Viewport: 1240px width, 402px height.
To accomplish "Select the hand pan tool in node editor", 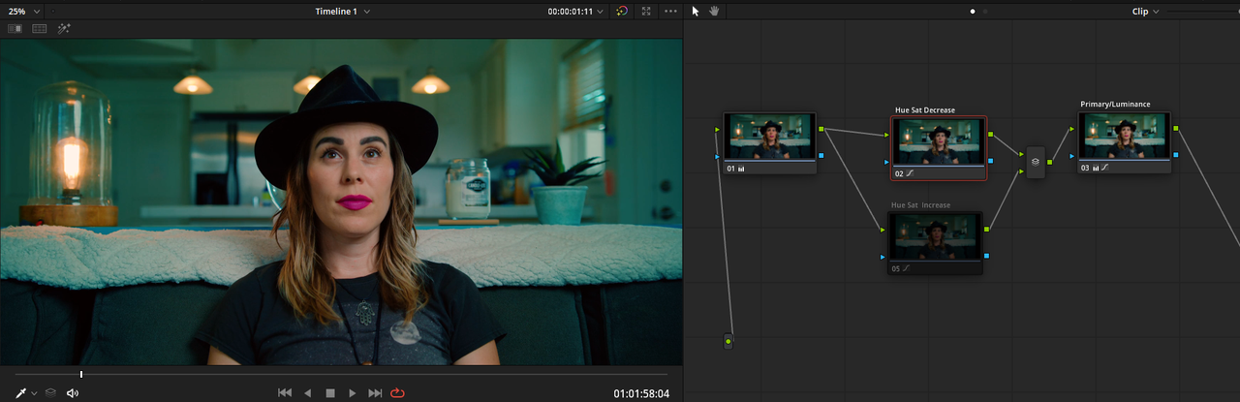I will coord(714,11).
